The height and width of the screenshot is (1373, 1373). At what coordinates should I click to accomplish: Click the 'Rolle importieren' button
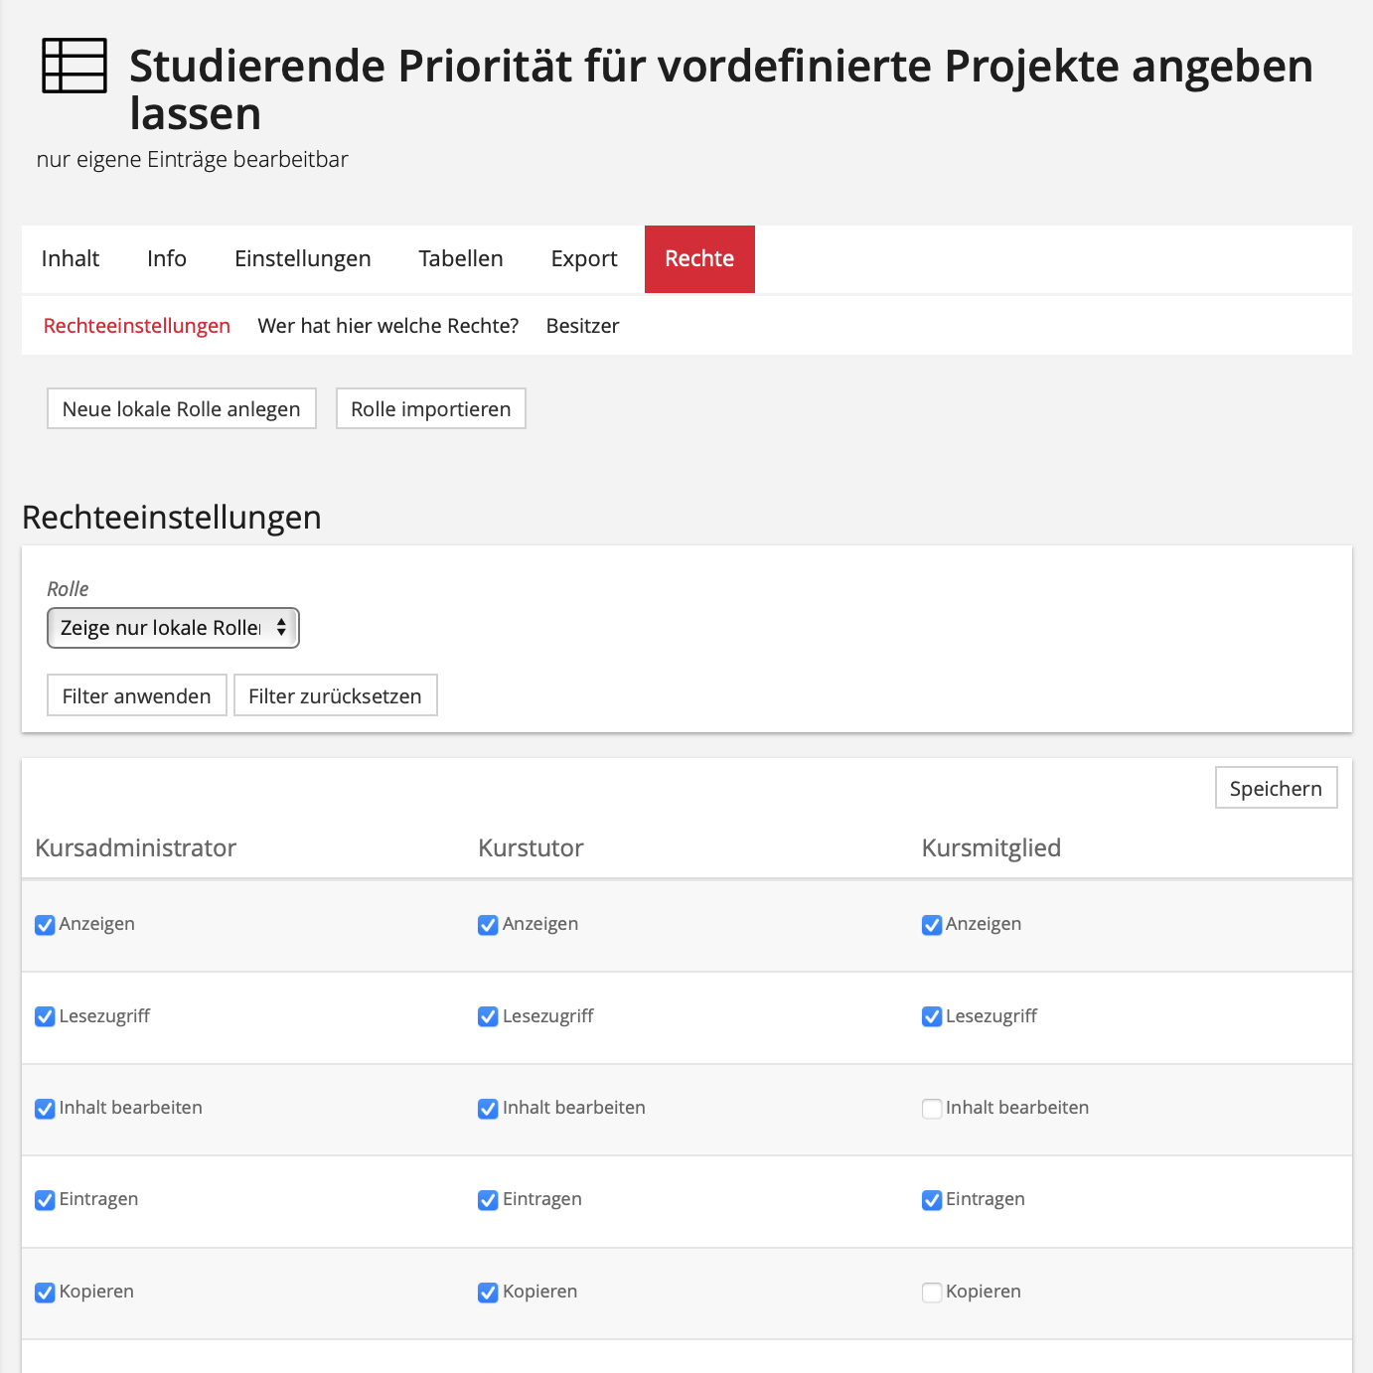[430, 409]
